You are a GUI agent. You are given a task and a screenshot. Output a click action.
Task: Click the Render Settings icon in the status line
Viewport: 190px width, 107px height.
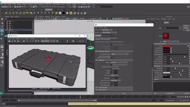[x=86, y=7]
